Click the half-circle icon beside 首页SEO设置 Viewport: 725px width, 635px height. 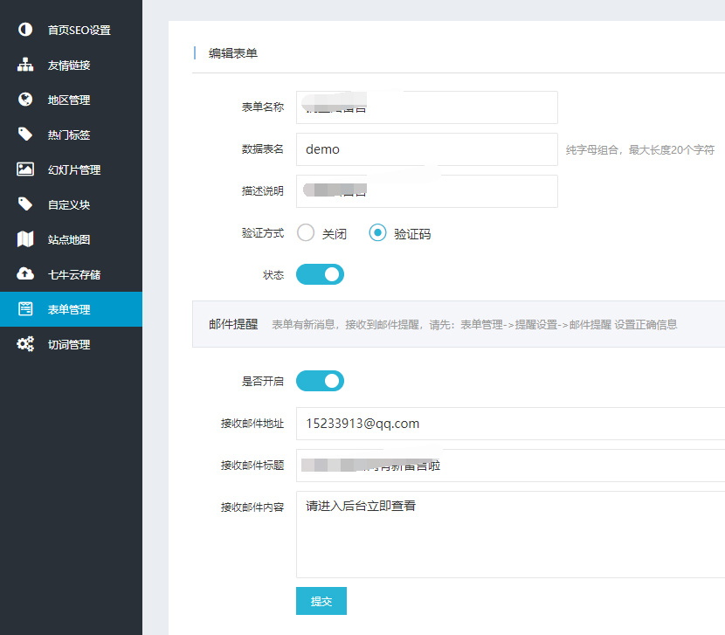(25, 30)
